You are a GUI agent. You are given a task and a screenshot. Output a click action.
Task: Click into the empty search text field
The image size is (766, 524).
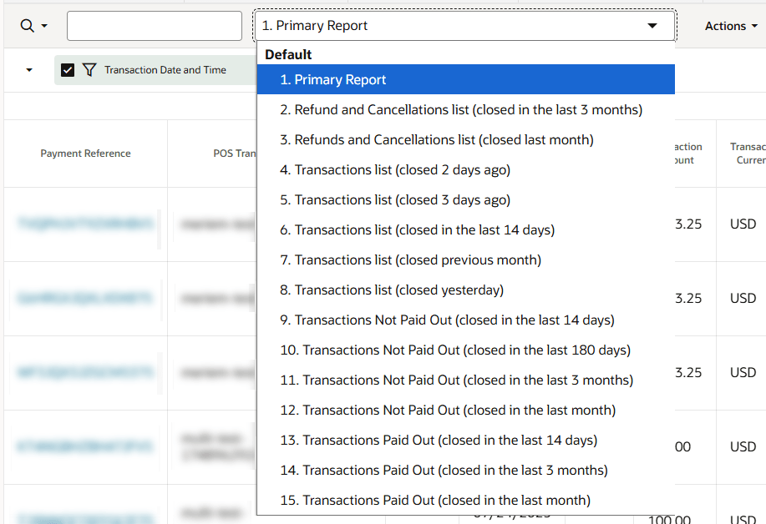click(154, 26)
